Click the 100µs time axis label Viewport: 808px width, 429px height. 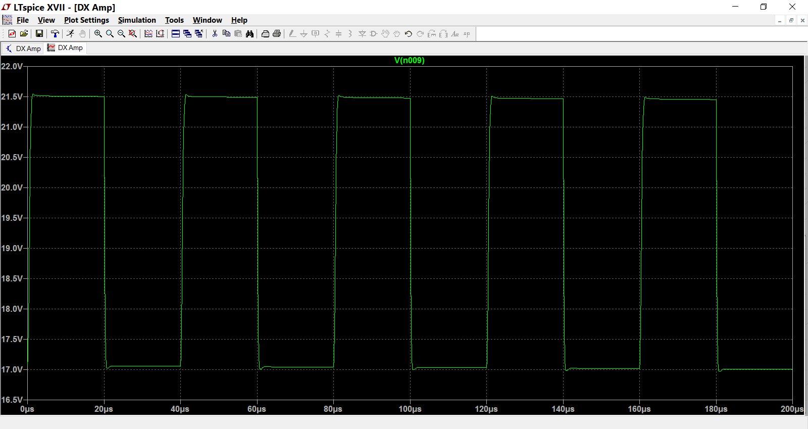(410, 409)
